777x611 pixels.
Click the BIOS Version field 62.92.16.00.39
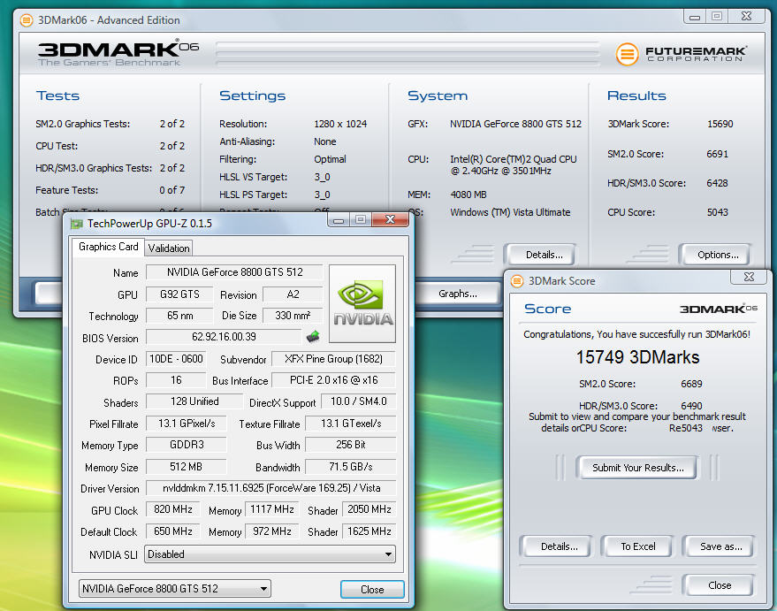(224, 337)
